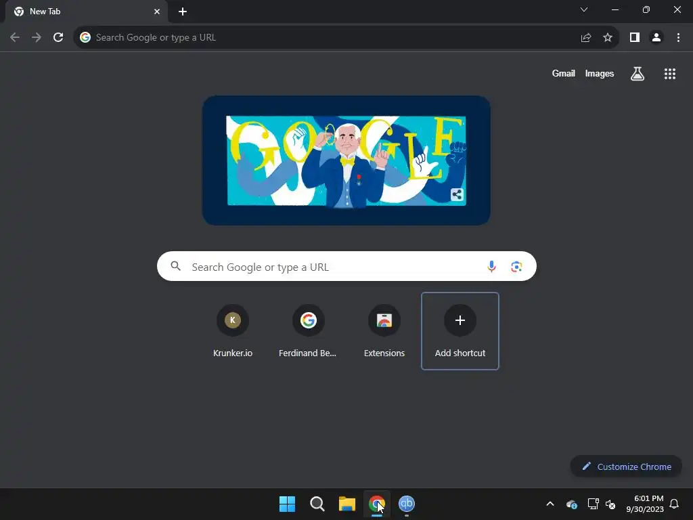Screen dimensions: 693x520
Task: Open qBittorrent from taskbar
Action: pyautogui.click(x=407, y=504)
